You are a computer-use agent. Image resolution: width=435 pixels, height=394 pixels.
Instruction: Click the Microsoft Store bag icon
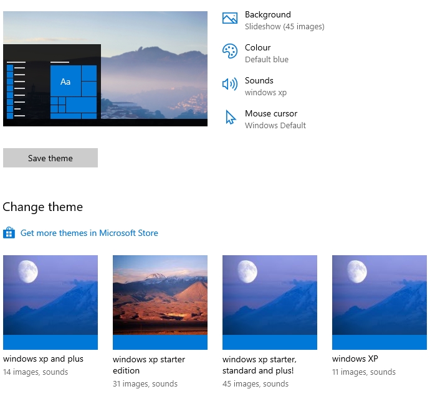pos(9,233)
